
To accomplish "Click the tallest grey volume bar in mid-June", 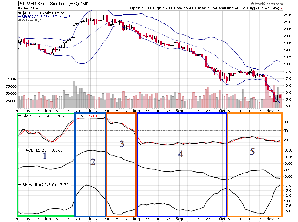I will coord(74,94).
